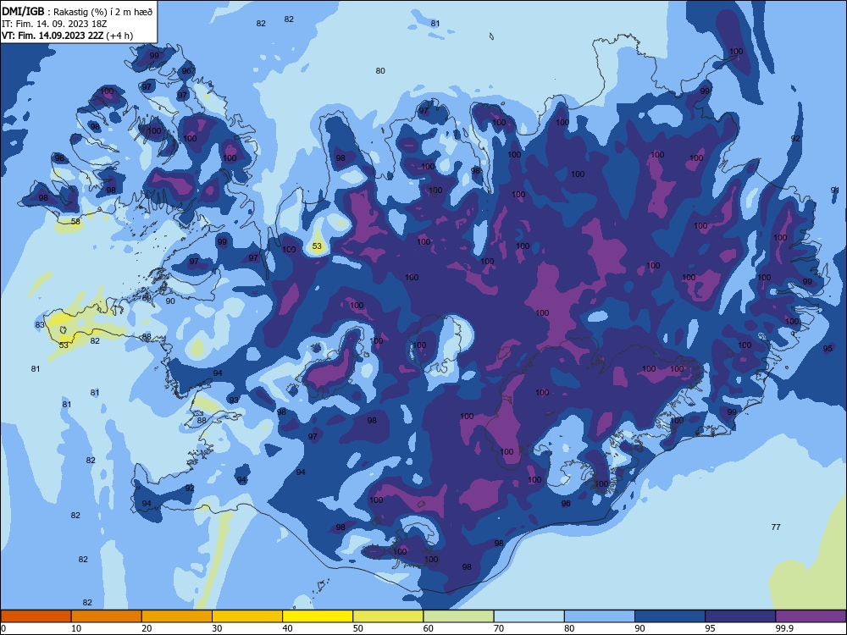Click the '60' legend tick label
847x635 pixels.
coord(429,628)
